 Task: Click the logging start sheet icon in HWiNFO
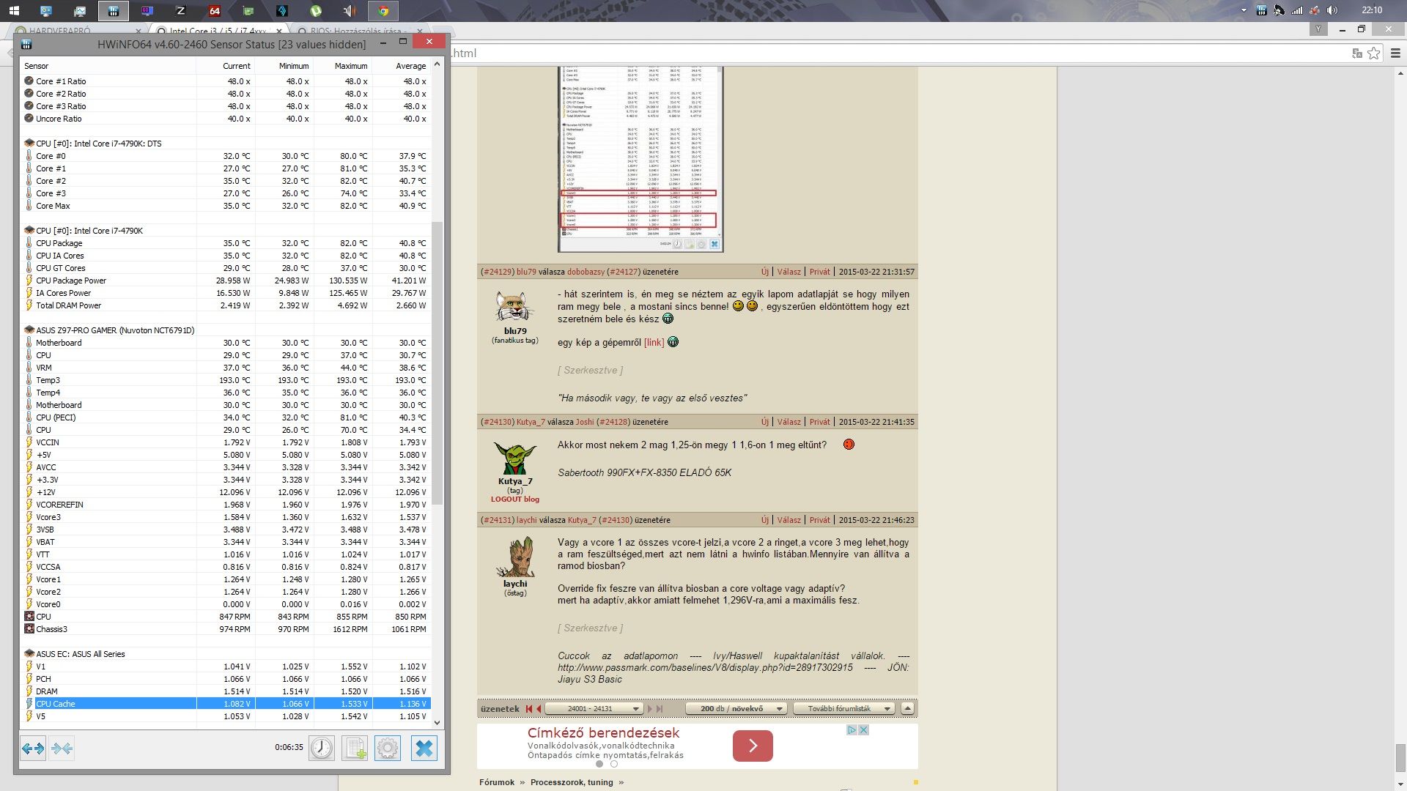pyautogui.click(x=355, y=748)
